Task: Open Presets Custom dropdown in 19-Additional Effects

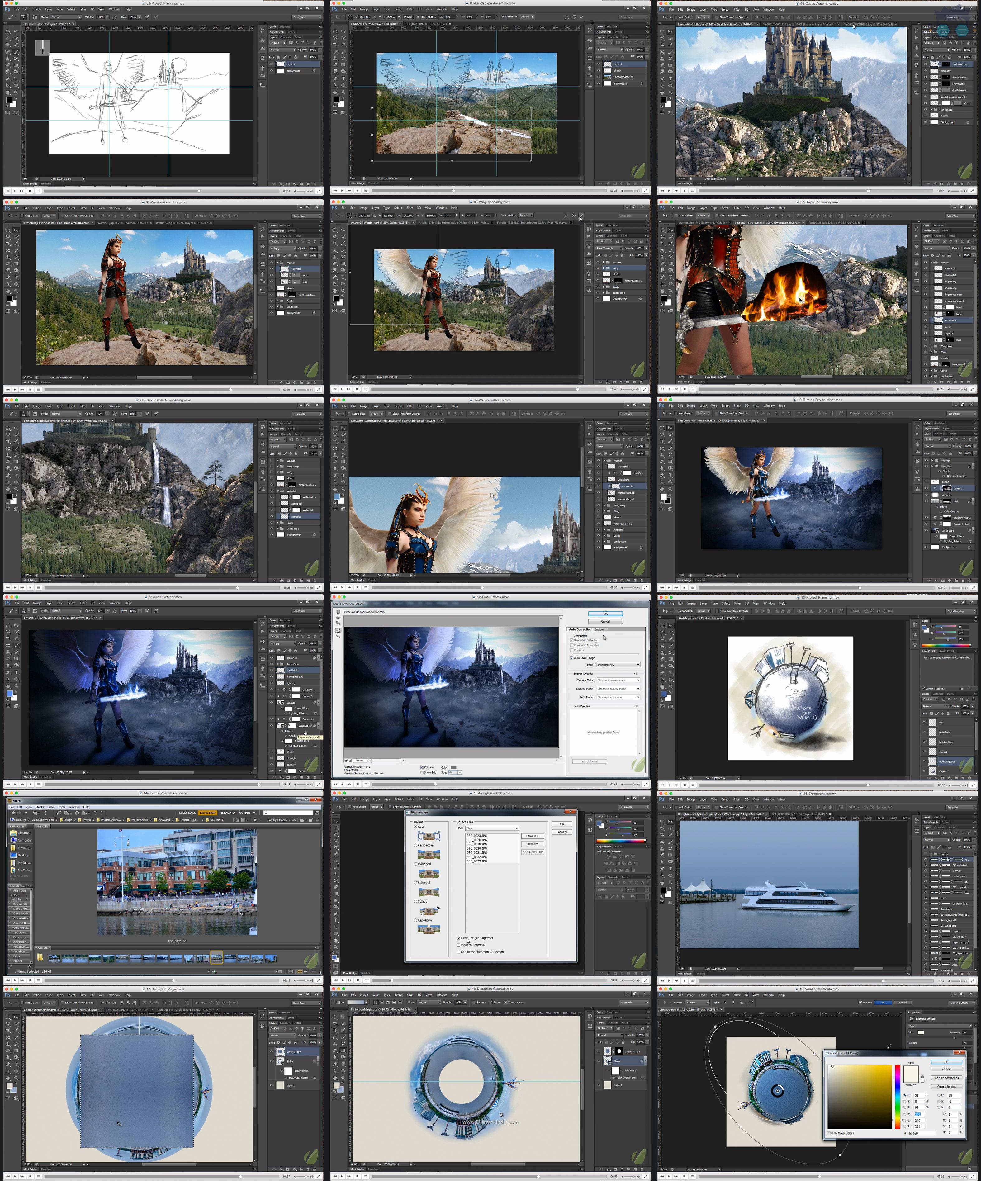Action: 698,1002
